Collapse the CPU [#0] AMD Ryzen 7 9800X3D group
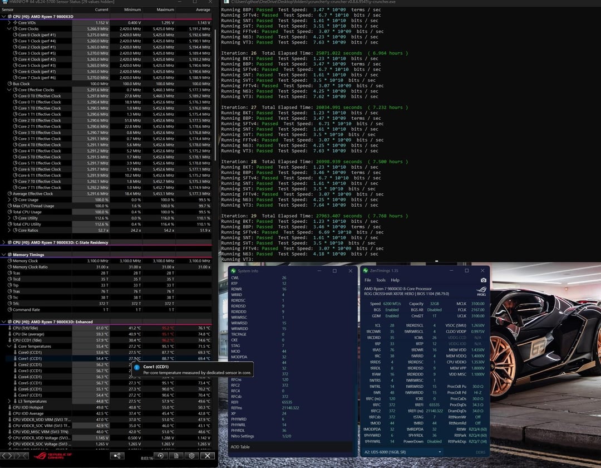The width and height of the screenshot is (601, 468). tap(3, 17)
